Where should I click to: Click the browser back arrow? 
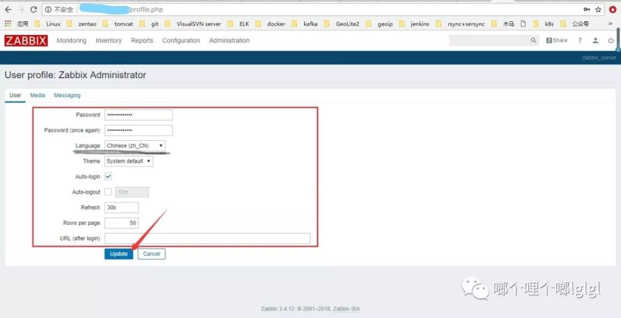[8, 10]
